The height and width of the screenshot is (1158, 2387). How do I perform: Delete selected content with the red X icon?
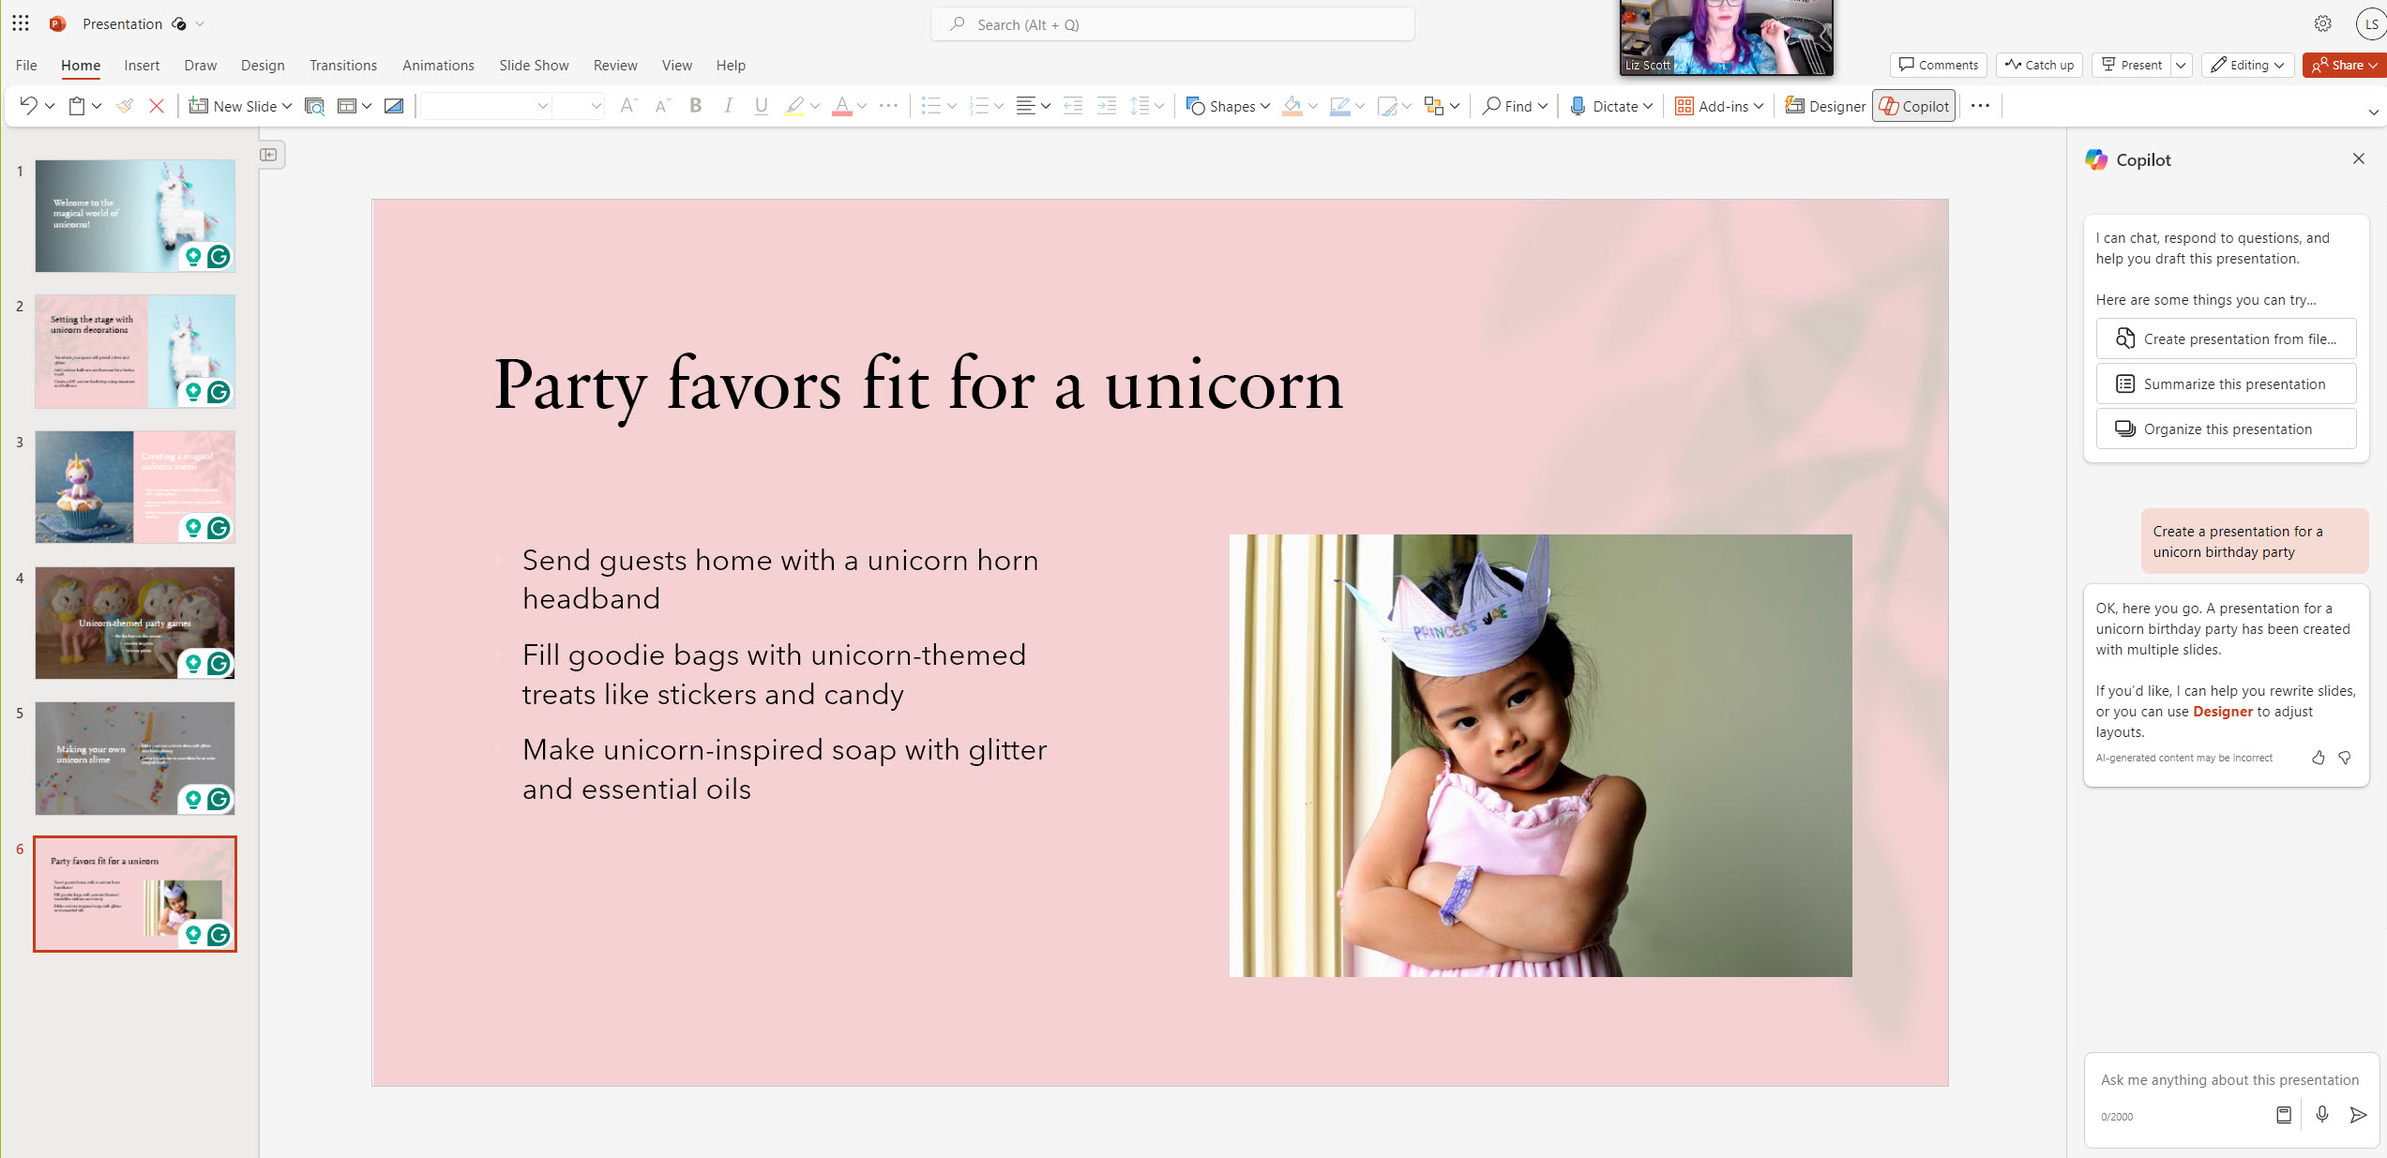pos(157,105)
